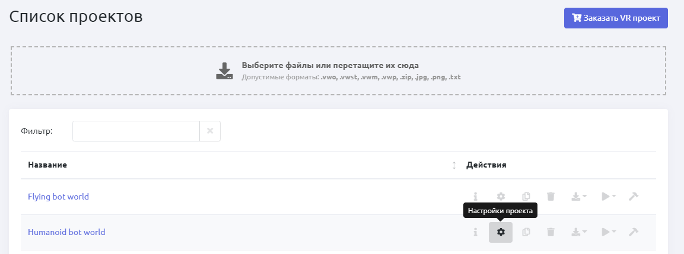The image size is (684, 254).
Task: Open settings gear for Flying bot world
Action: [501, 197]
